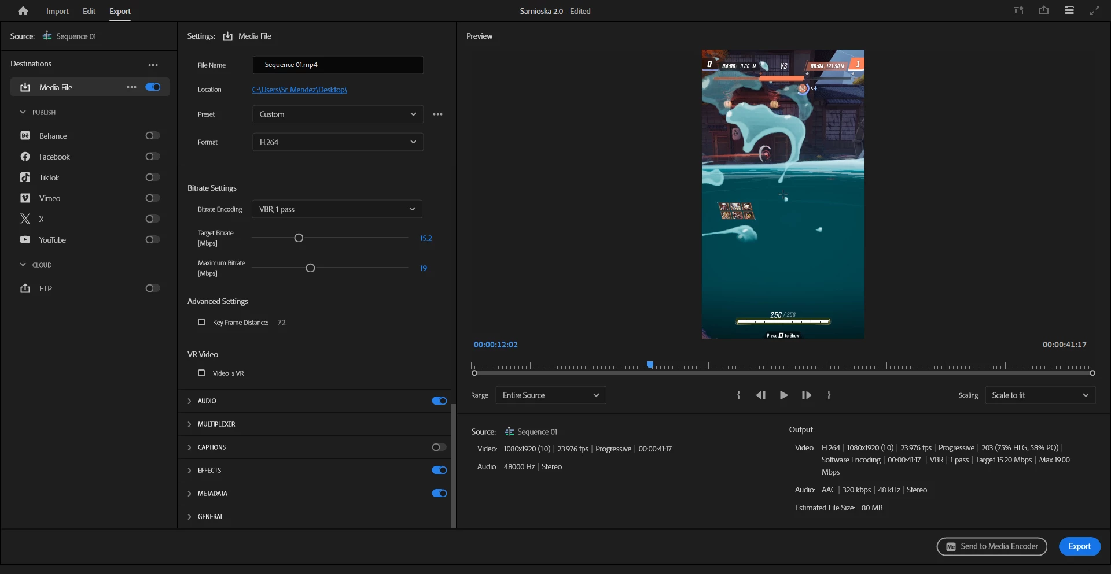Click the Behance logo icon
Viewport: 1111px width, 574px height.
click(25, 136)
